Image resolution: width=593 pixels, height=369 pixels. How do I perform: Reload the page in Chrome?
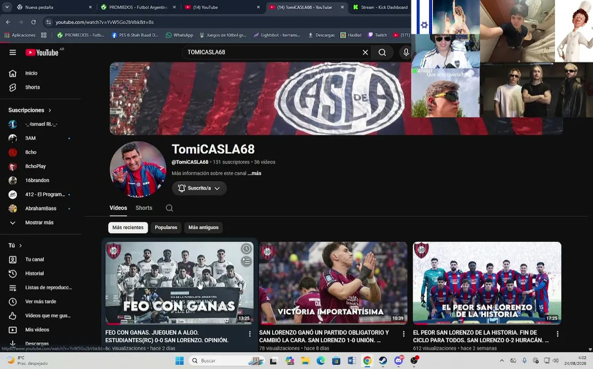[33, 23]
